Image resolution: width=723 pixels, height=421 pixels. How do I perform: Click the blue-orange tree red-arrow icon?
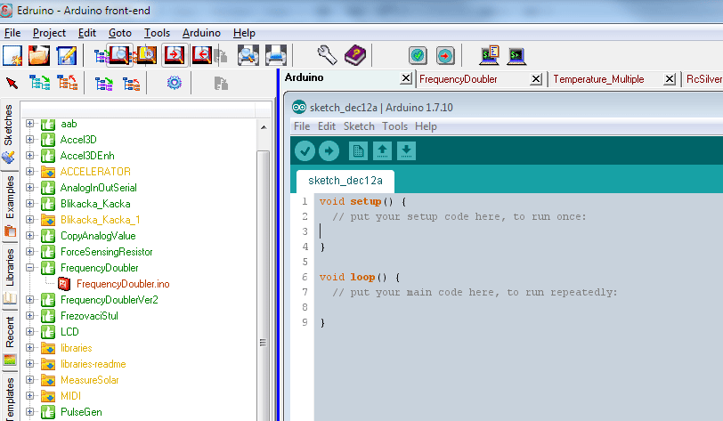click(132, 84)
